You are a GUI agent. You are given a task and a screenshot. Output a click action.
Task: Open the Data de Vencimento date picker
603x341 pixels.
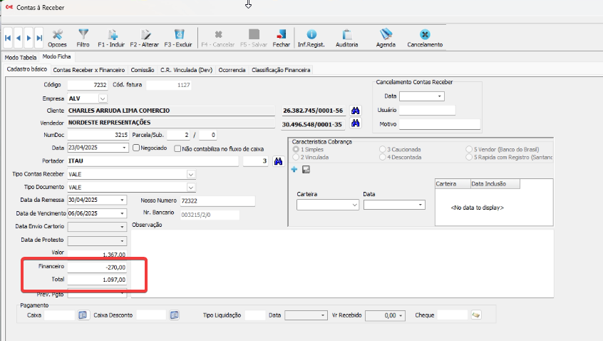pyautogui.click(x=123, y=213)
